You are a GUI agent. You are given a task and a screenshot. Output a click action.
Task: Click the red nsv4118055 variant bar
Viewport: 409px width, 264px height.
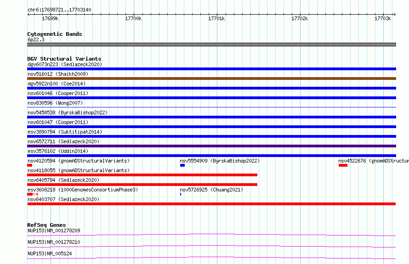click(142, 175)
